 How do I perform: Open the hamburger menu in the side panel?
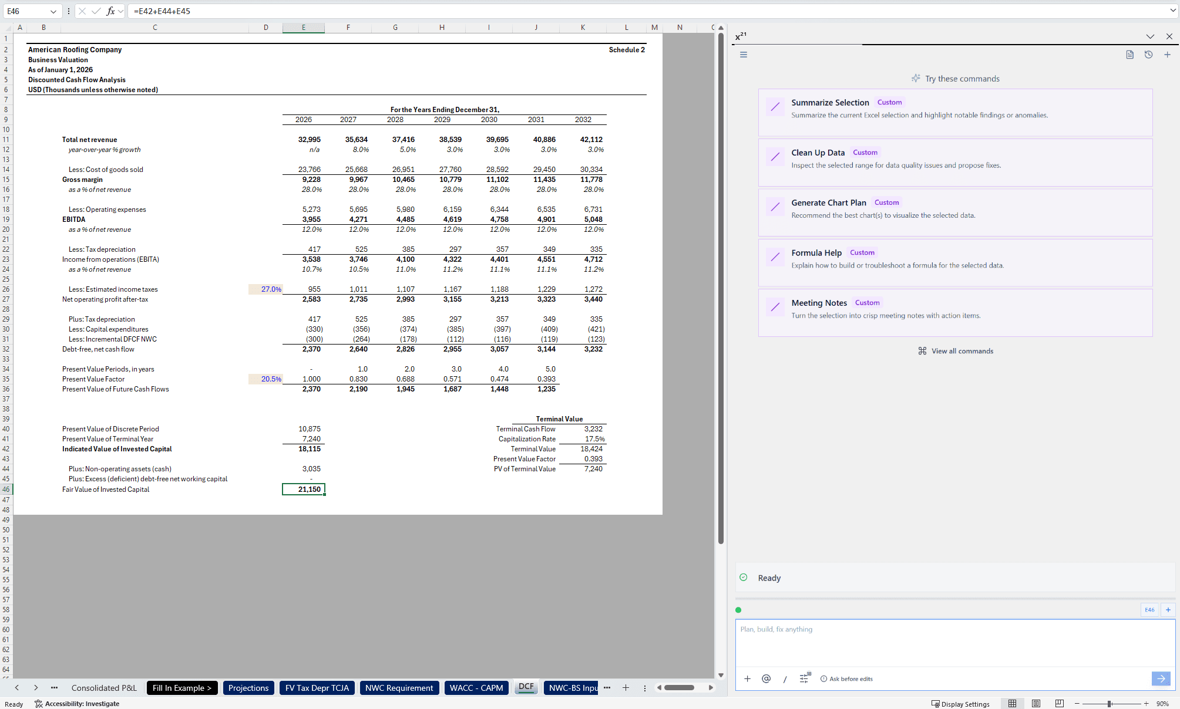[743, 55]
